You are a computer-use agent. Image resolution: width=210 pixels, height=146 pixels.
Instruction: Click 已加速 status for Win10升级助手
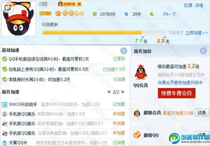pos(119,104)
